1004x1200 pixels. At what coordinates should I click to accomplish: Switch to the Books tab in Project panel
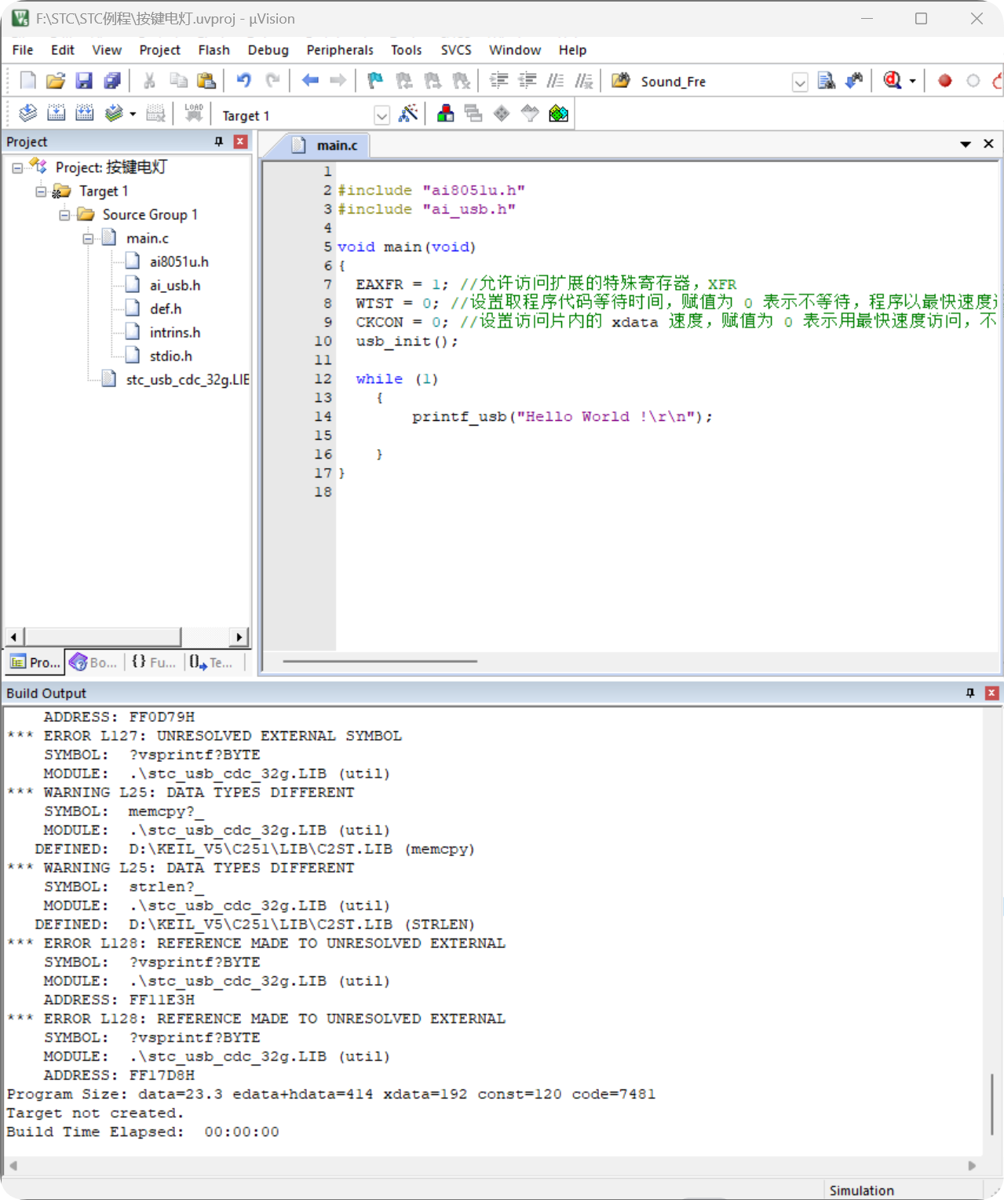pos(94,662)
